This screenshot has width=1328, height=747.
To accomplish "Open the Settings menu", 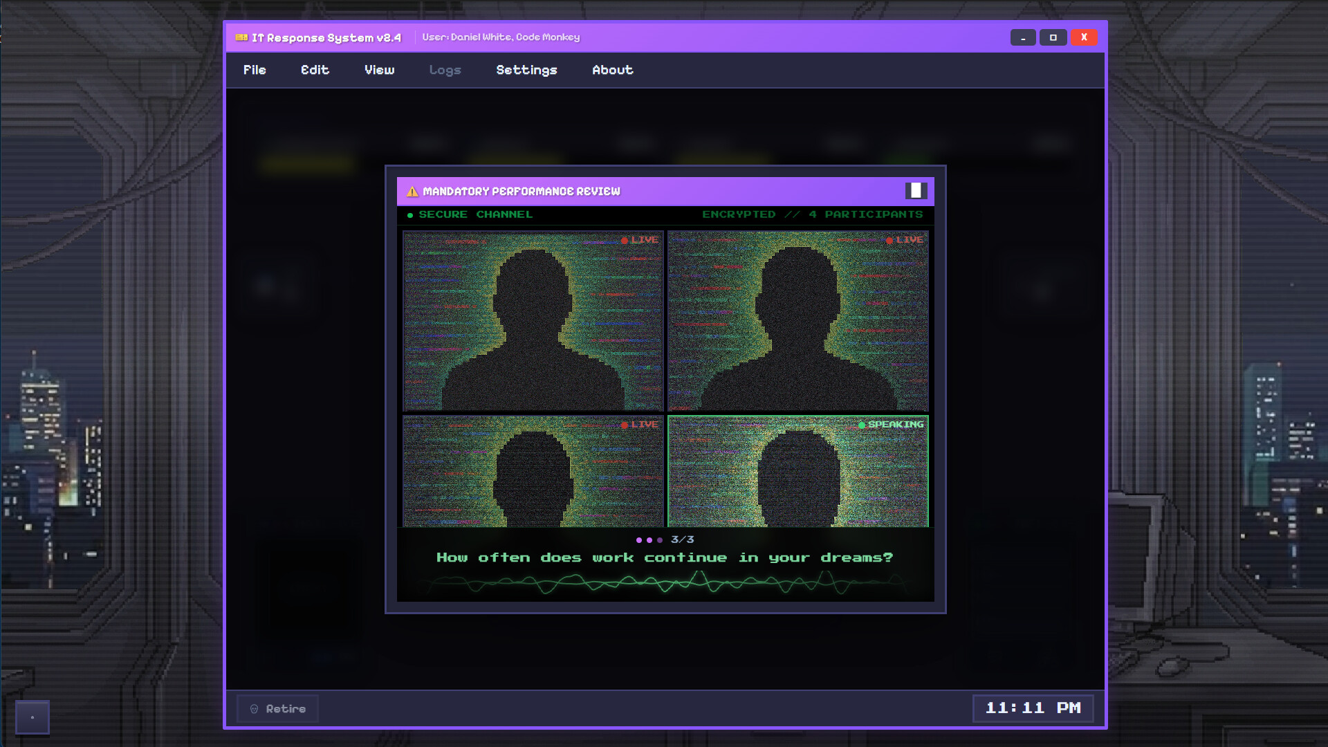I will coord(526,70).
